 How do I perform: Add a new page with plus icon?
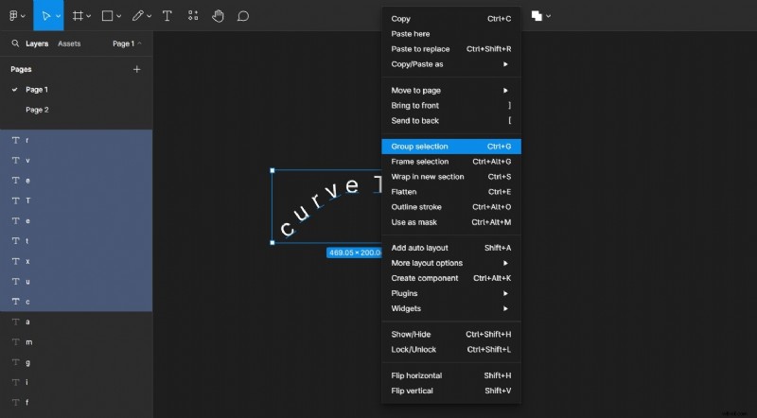click(x=136, y=69)
